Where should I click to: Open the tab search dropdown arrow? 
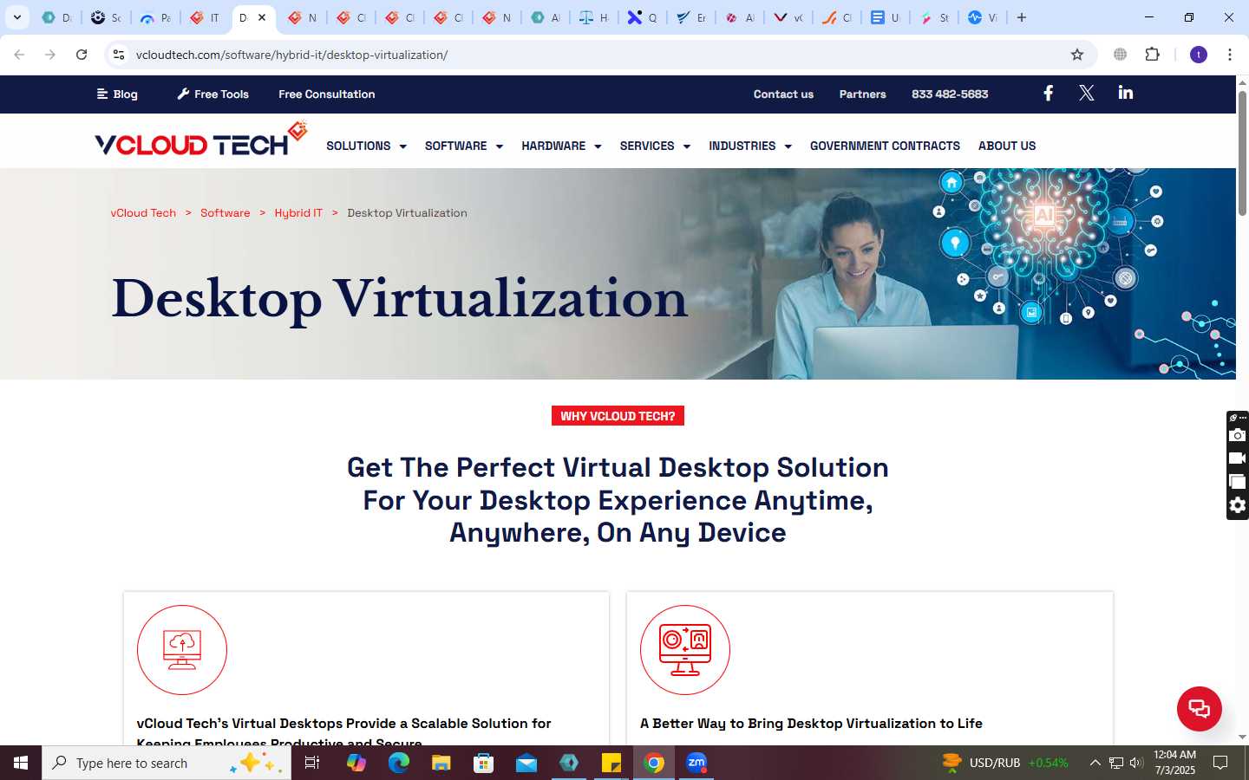(16, 17)
